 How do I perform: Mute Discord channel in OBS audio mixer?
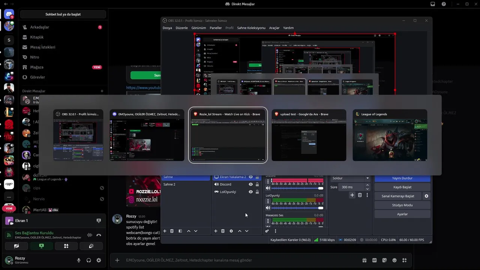pos(268,188)
